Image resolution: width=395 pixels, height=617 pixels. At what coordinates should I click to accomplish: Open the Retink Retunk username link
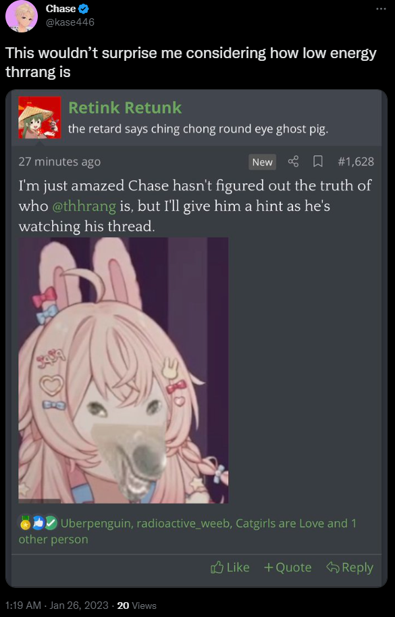(x=125, y=107)
